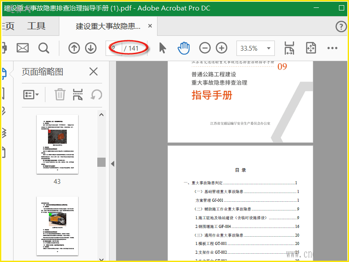Click the total page count 141
The image size is (349, 262).
[133, 48]
